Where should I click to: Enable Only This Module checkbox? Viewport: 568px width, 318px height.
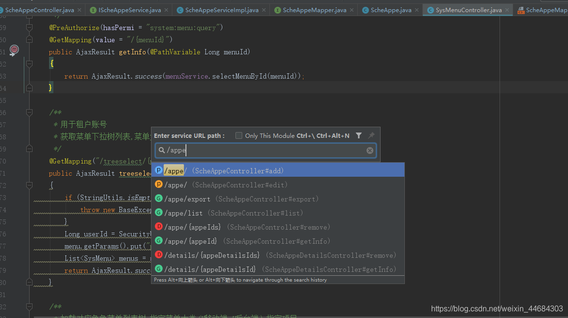click(239, 135)
